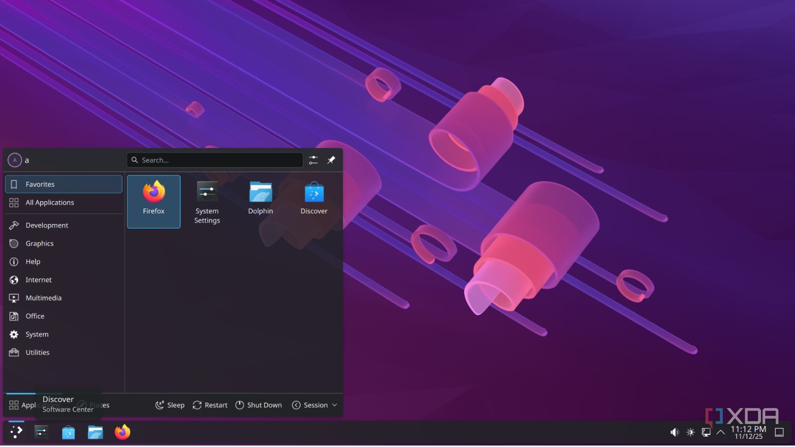Expand the Session dropdown
This screenshot has height=447, width=795.
coord(315,405)
